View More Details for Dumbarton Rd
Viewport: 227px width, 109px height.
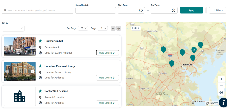coord(107,53)
